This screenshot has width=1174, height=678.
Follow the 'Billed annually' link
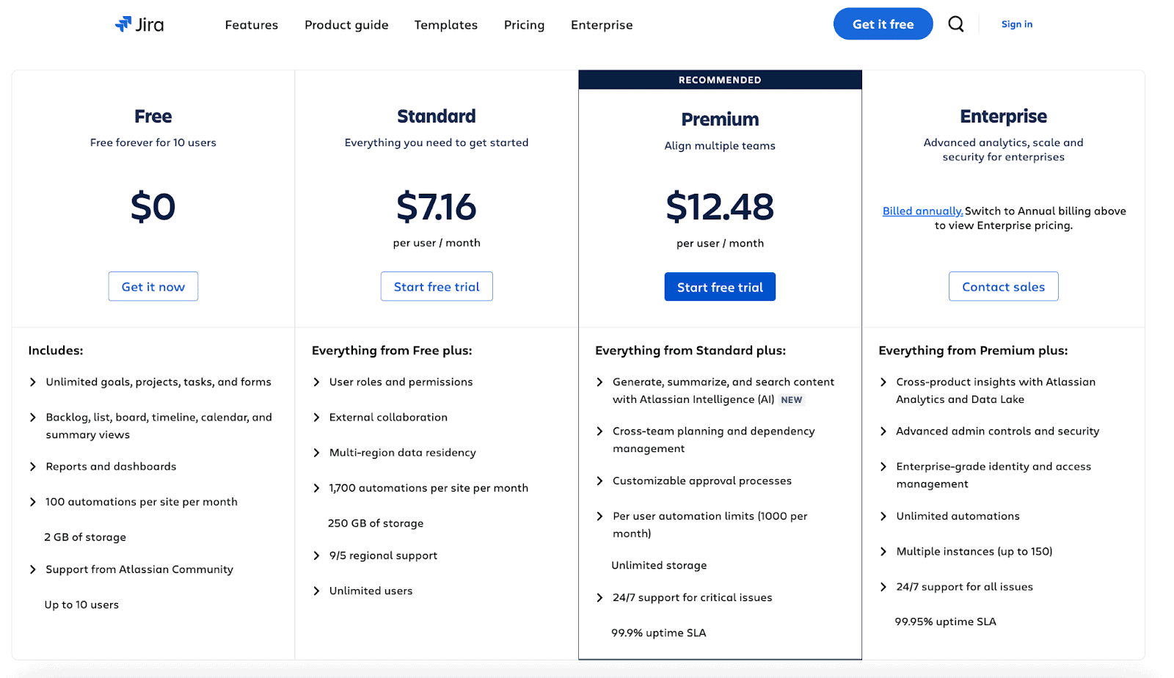coord(922,211)
